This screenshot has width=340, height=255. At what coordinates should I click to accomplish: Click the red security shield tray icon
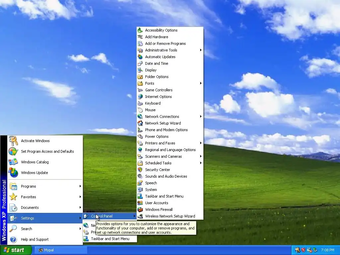[x=303, y=250]
